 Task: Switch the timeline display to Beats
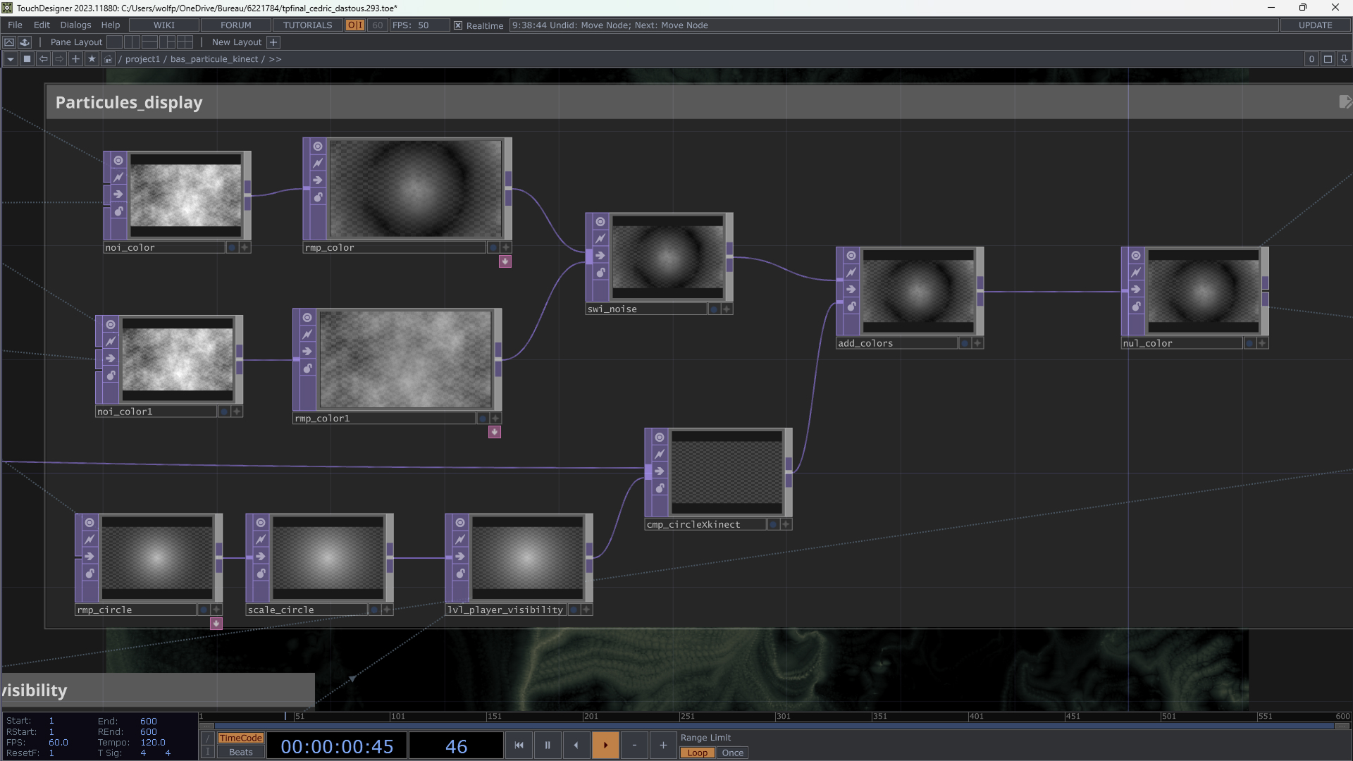tap(240, 752)
